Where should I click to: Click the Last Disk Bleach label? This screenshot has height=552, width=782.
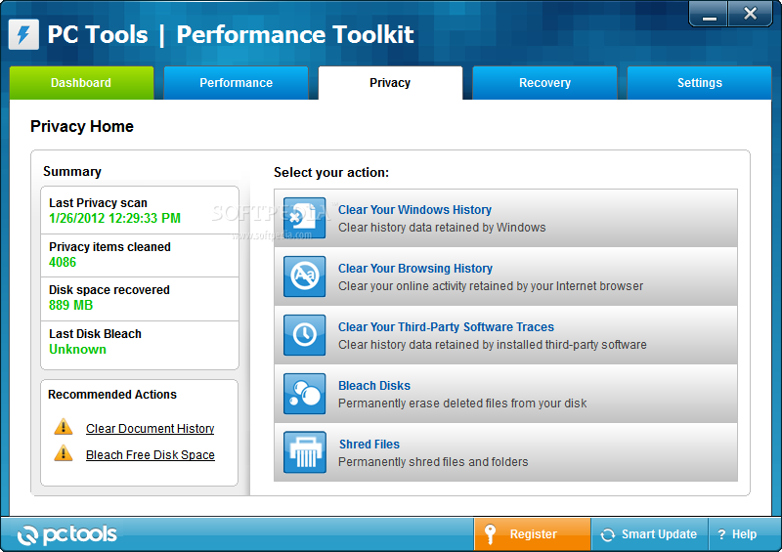tap(95, 333)
